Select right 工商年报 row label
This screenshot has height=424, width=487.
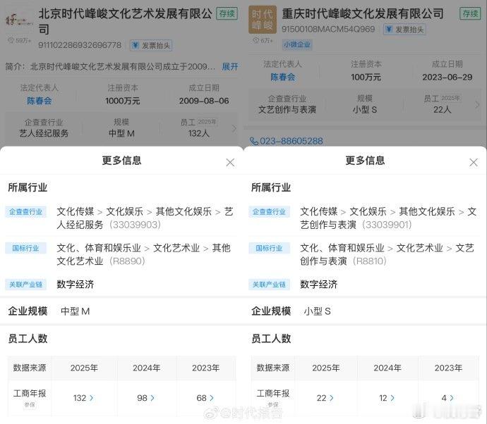[273, 393]
